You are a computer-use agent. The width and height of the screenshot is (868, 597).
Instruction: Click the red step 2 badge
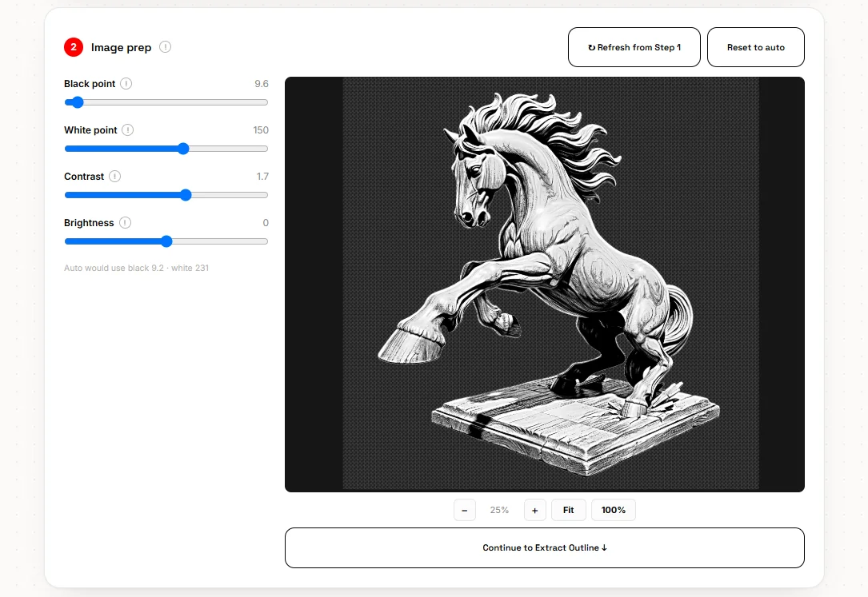74,47
